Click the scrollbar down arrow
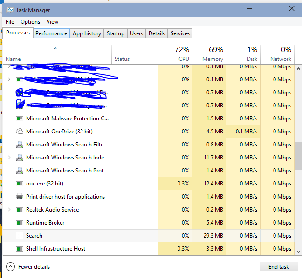The image size is (302, 278). click(298, 252)
